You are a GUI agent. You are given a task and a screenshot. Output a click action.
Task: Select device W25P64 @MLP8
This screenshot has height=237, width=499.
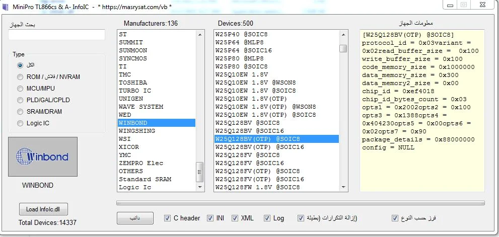pos(276,42)
